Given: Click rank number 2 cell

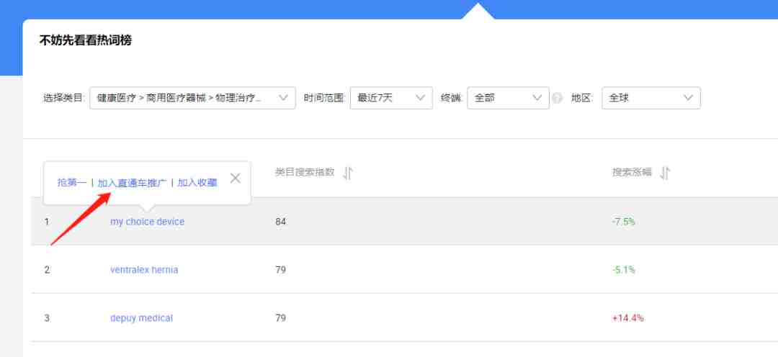Looking at the screenshot, I should click(47, 270).
